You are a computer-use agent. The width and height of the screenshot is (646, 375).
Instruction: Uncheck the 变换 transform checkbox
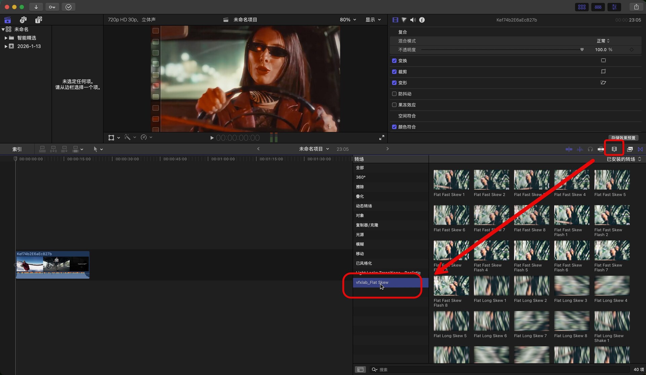click(394, 61)
